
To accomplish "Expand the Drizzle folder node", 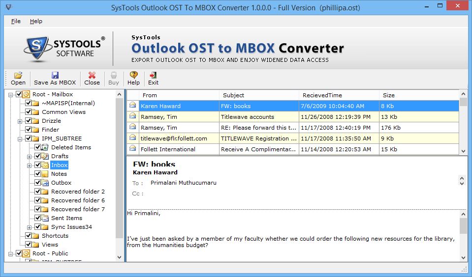I will coord(20,121).
